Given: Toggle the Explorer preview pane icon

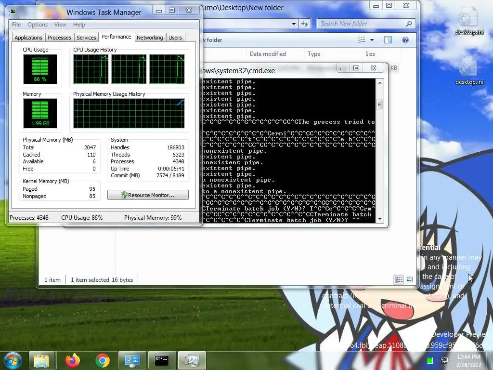Looking at the screenshot, I should (x=388, y=40).
